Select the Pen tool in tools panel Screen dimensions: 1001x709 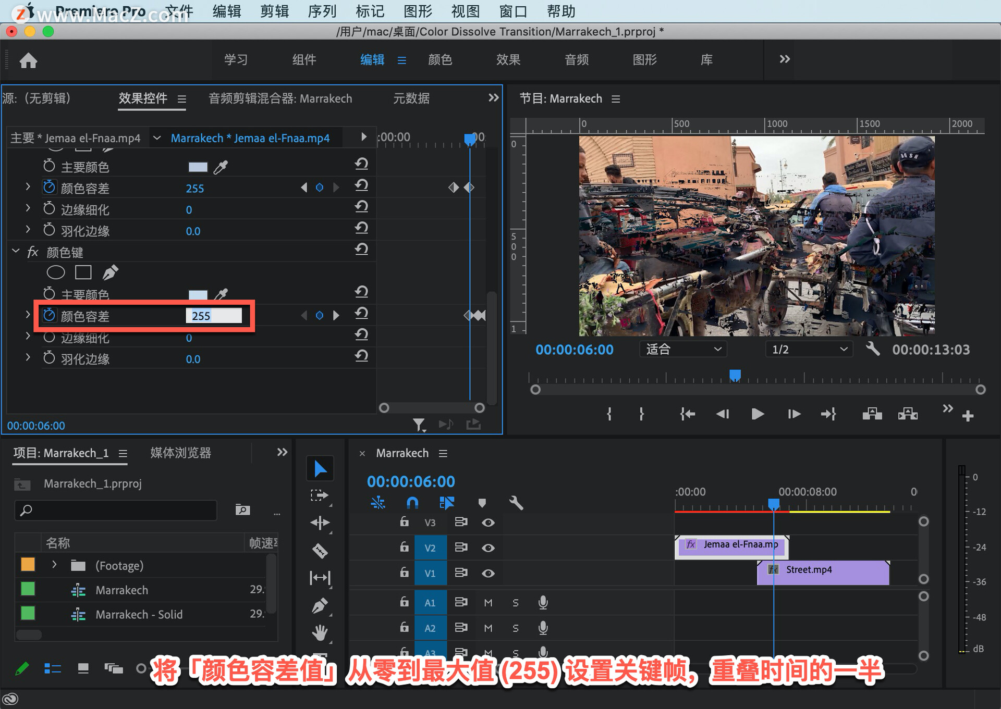(x=320, y=605)
